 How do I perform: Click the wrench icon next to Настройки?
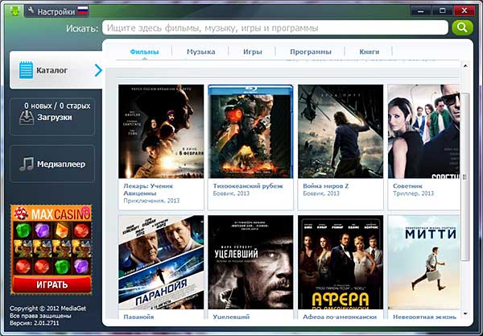pos(31,11)
